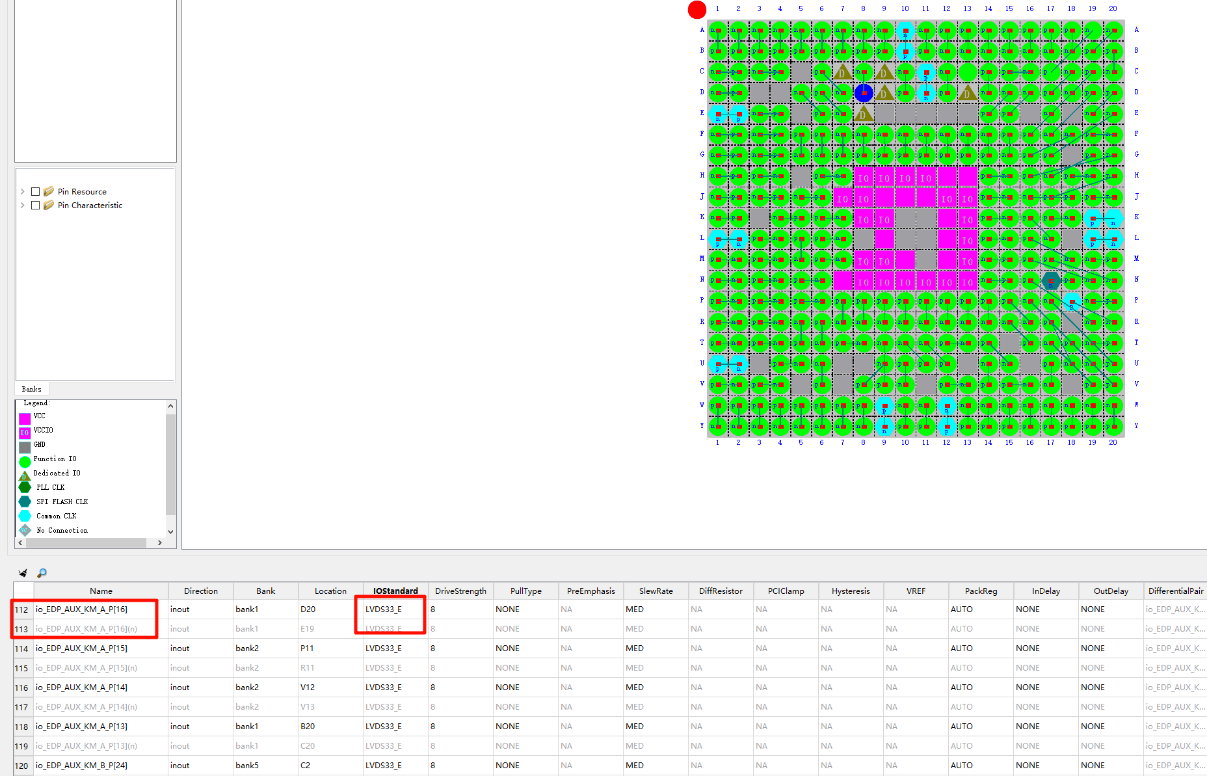Viewport: 1207px width, 776px height.
Task: Select cyan clock pin K20 in package view
Action: 1113,218
